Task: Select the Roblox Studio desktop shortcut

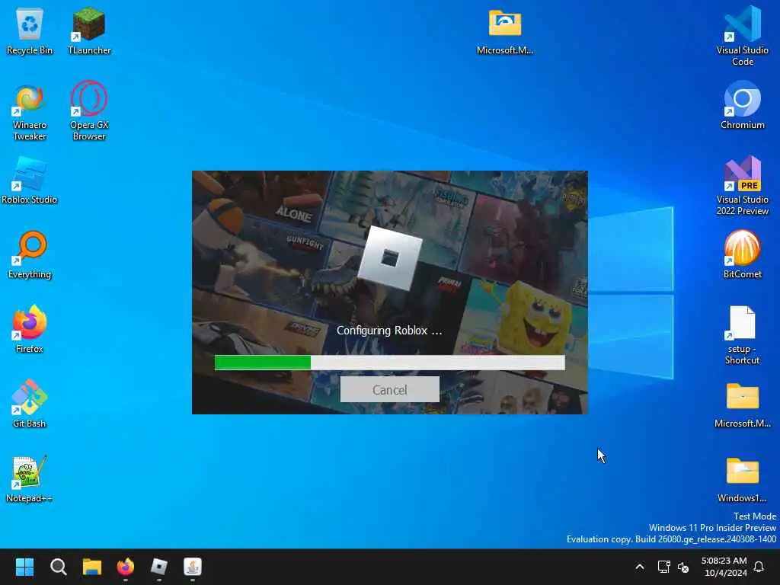Action: pos(30,180)
